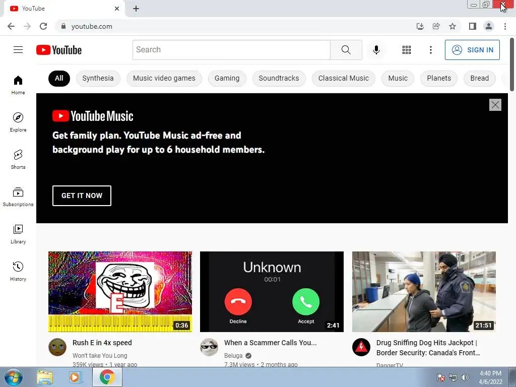Select the Synthesia filter chip

98,78
